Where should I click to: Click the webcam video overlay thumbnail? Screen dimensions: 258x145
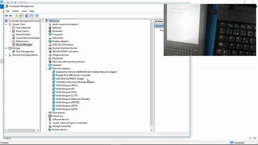(x=210, y=30)
